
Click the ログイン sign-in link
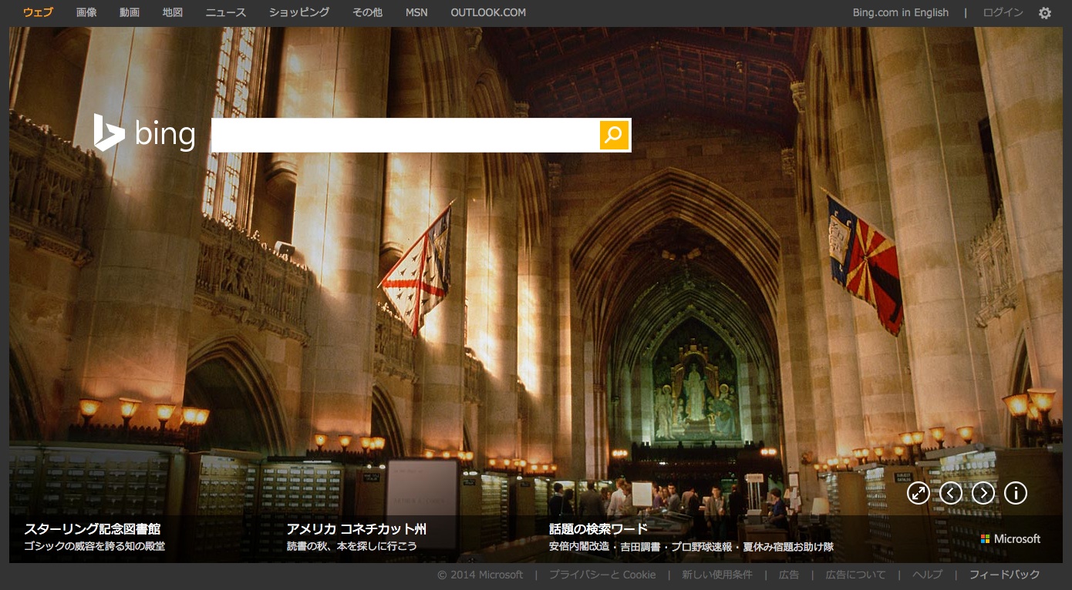(x=1003, y=12)
